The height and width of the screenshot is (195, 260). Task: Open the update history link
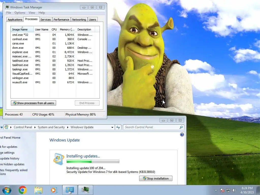click(10, 158)
